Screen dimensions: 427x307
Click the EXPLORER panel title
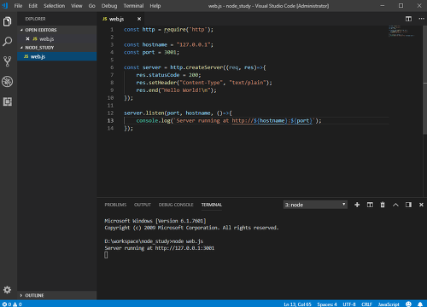coord(35,19)
